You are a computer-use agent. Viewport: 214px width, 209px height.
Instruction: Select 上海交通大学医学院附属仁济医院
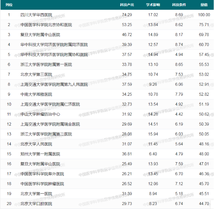tap(50, 104)
